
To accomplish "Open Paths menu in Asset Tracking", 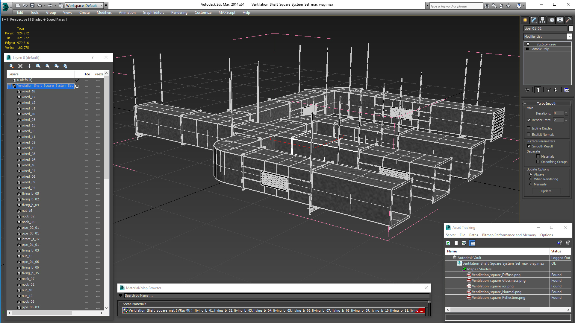I will (x=473, y=235).
